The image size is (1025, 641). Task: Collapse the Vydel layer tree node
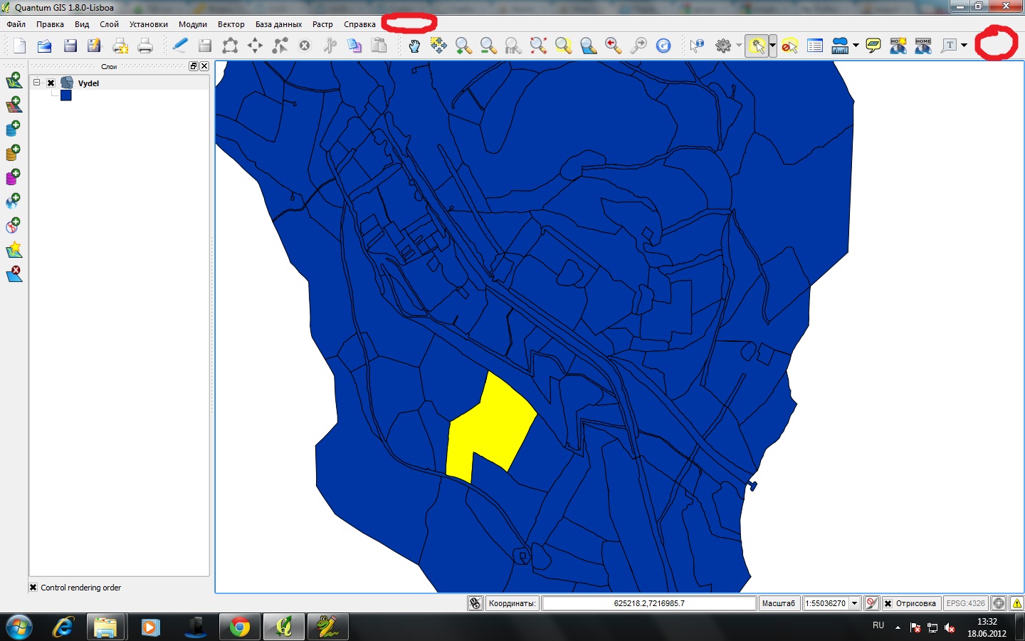pyautogui.click(x=36, y=83)
